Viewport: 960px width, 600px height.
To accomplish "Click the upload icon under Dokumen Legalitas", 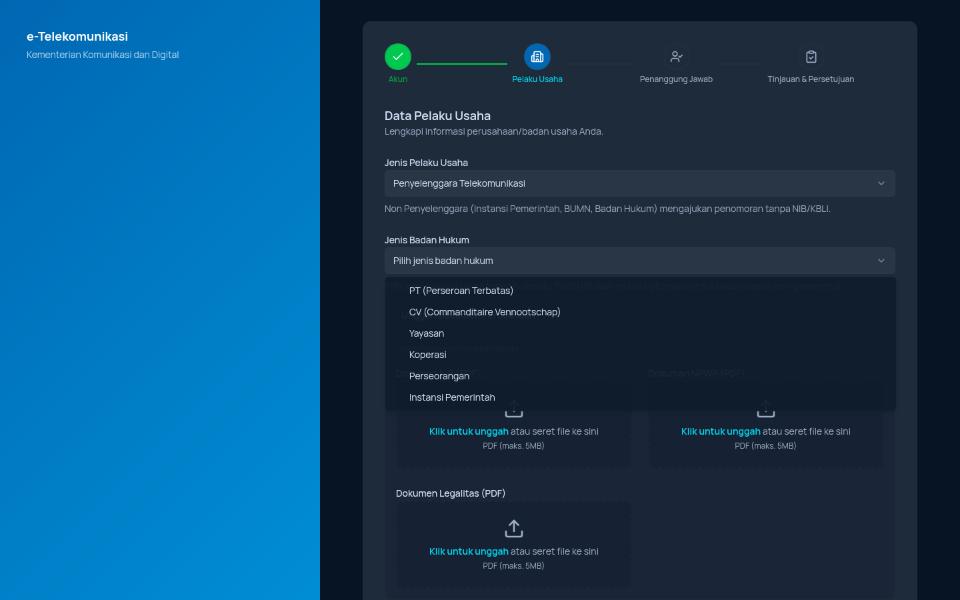I will 514,529.
